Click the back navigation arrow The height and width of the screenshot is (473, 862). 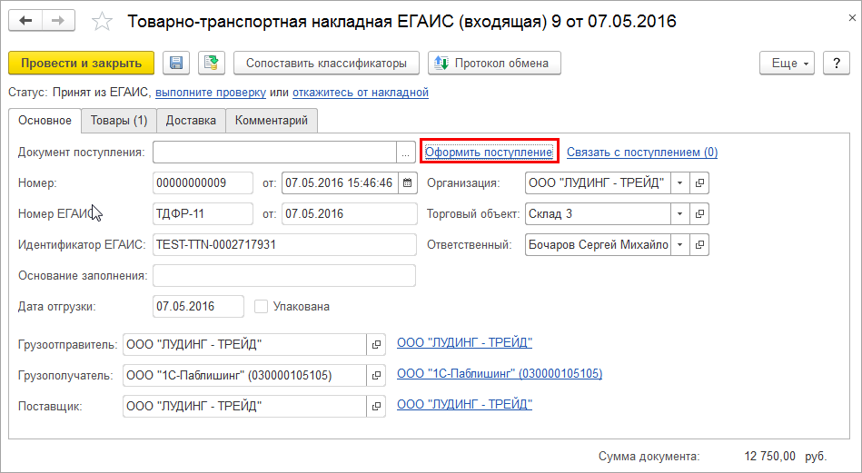pos(26,21)
